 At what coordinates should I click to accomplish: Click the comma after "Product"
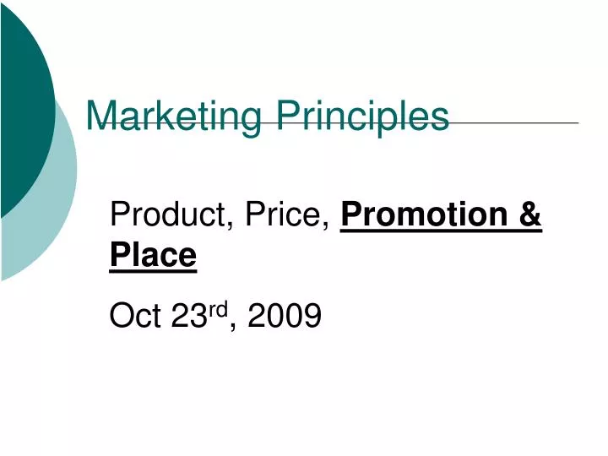(x=231, y=225)
